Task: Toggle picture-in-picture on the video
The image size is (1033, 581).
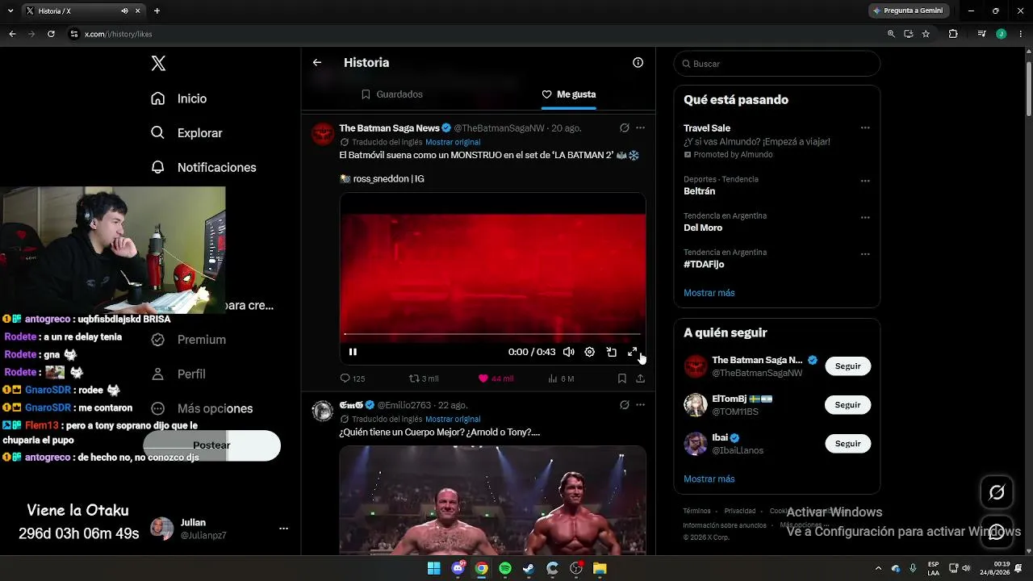Action: click(x=611, y=352)
